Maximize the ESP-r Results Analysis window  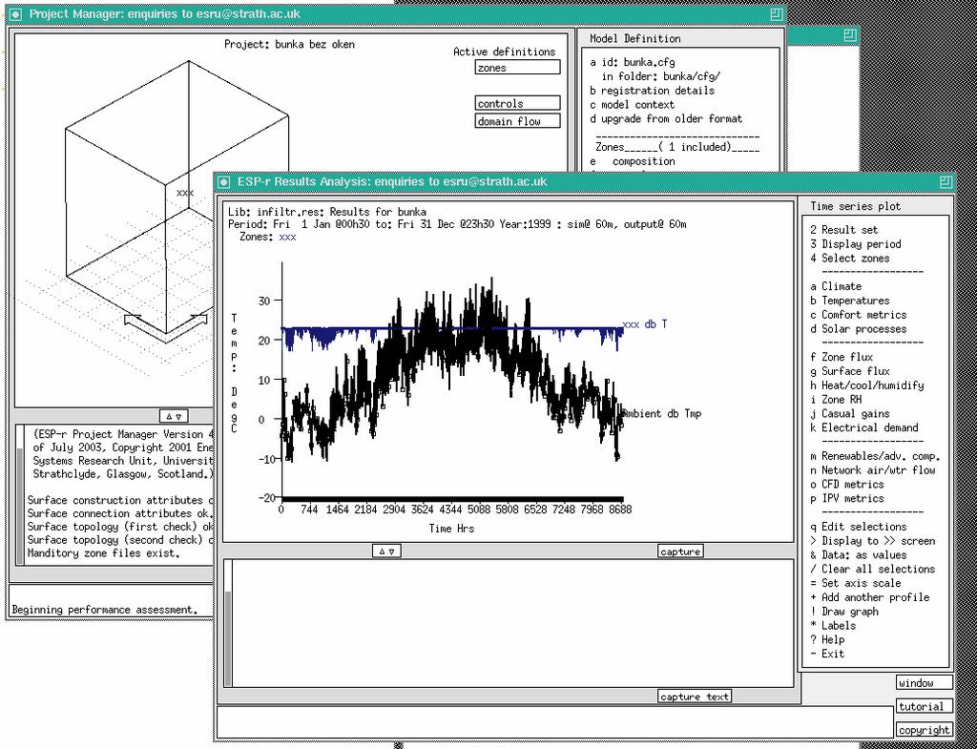[946, 181]
